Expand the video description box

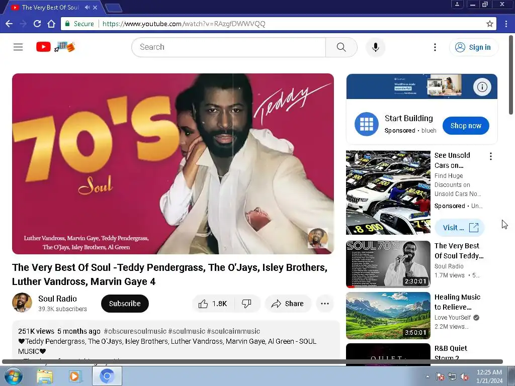tap(176, 341)
